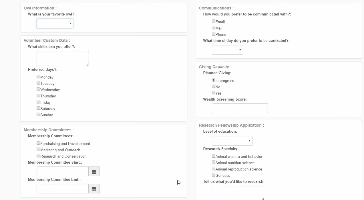Open the Membership Committee Start calendar picker
This screenshot has width=364, height=200.
pyautogui.click(x=94, y=172)
